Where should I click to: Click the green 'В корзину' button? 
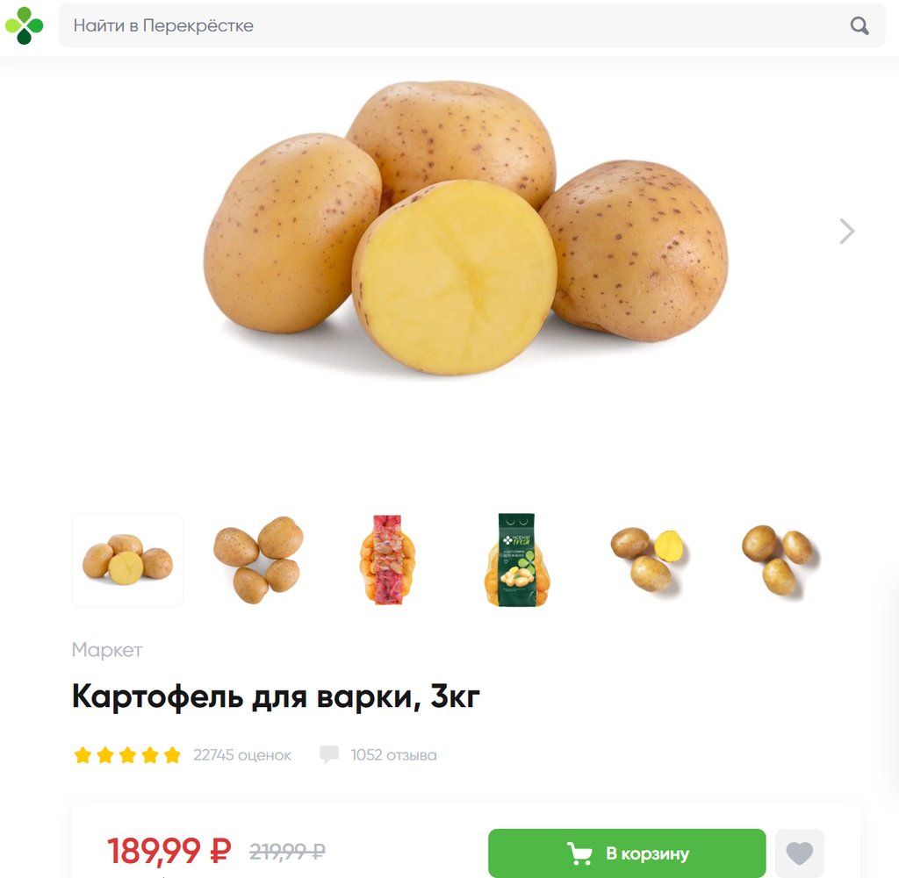pyautogui.click(x=627, y=853)
